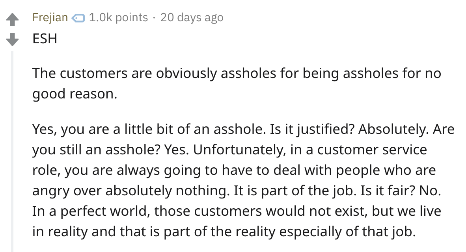
Task: Open Frejian's user profile
Action: [x=50, y=17]
